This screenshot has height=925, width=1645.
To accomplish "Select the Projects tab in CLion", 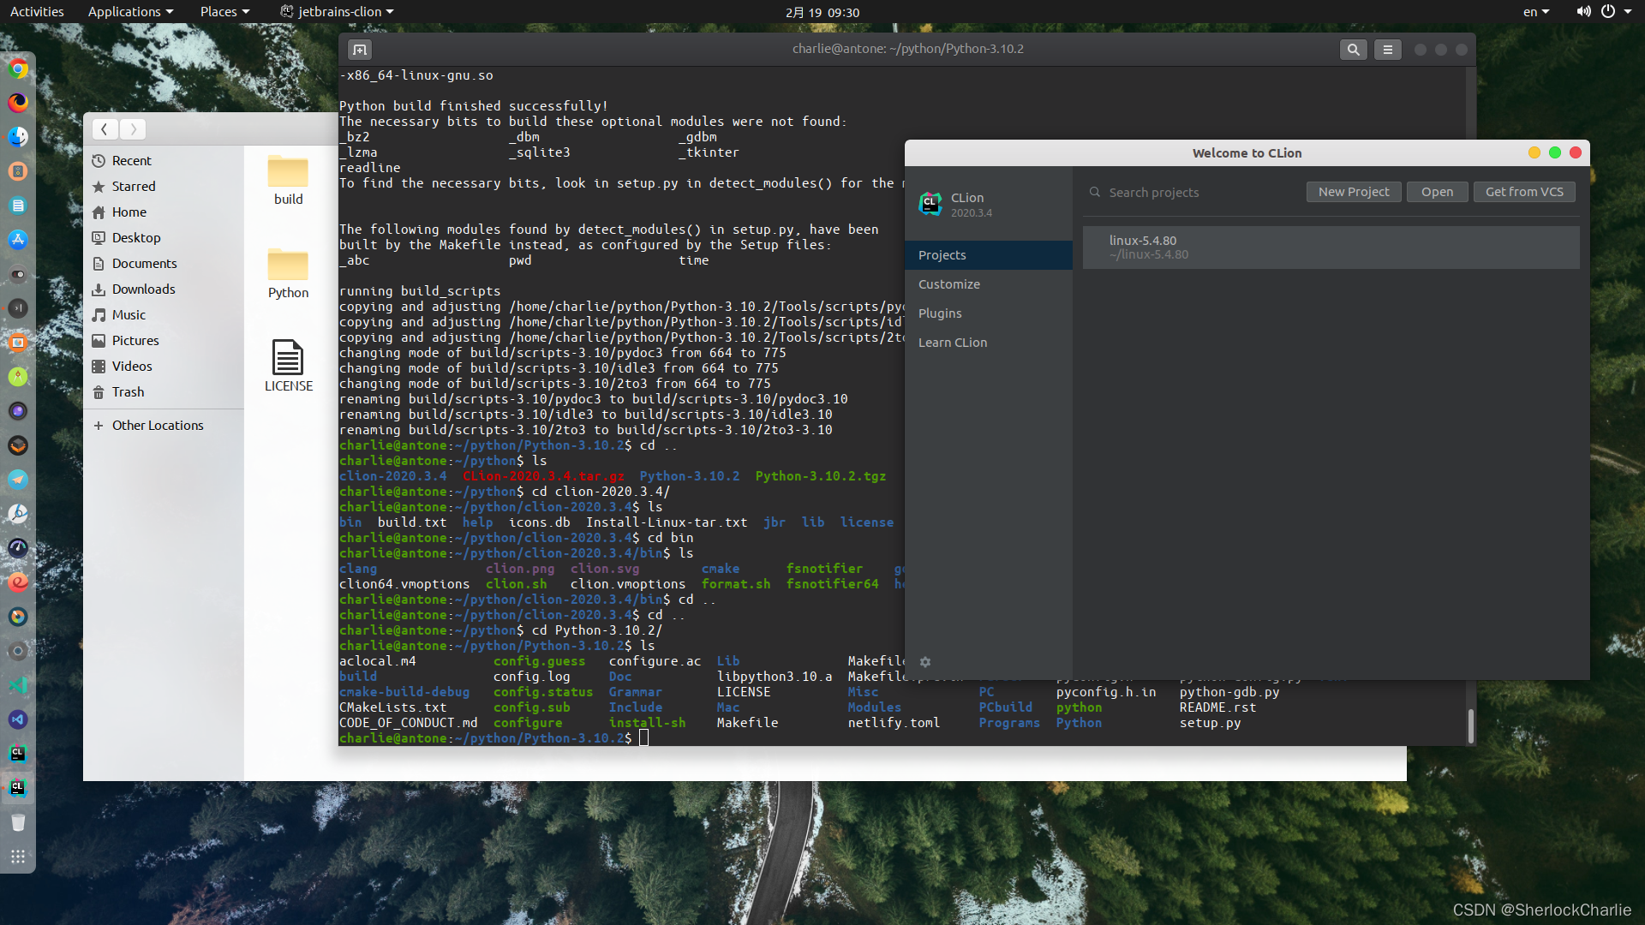I will coord(942,254).
